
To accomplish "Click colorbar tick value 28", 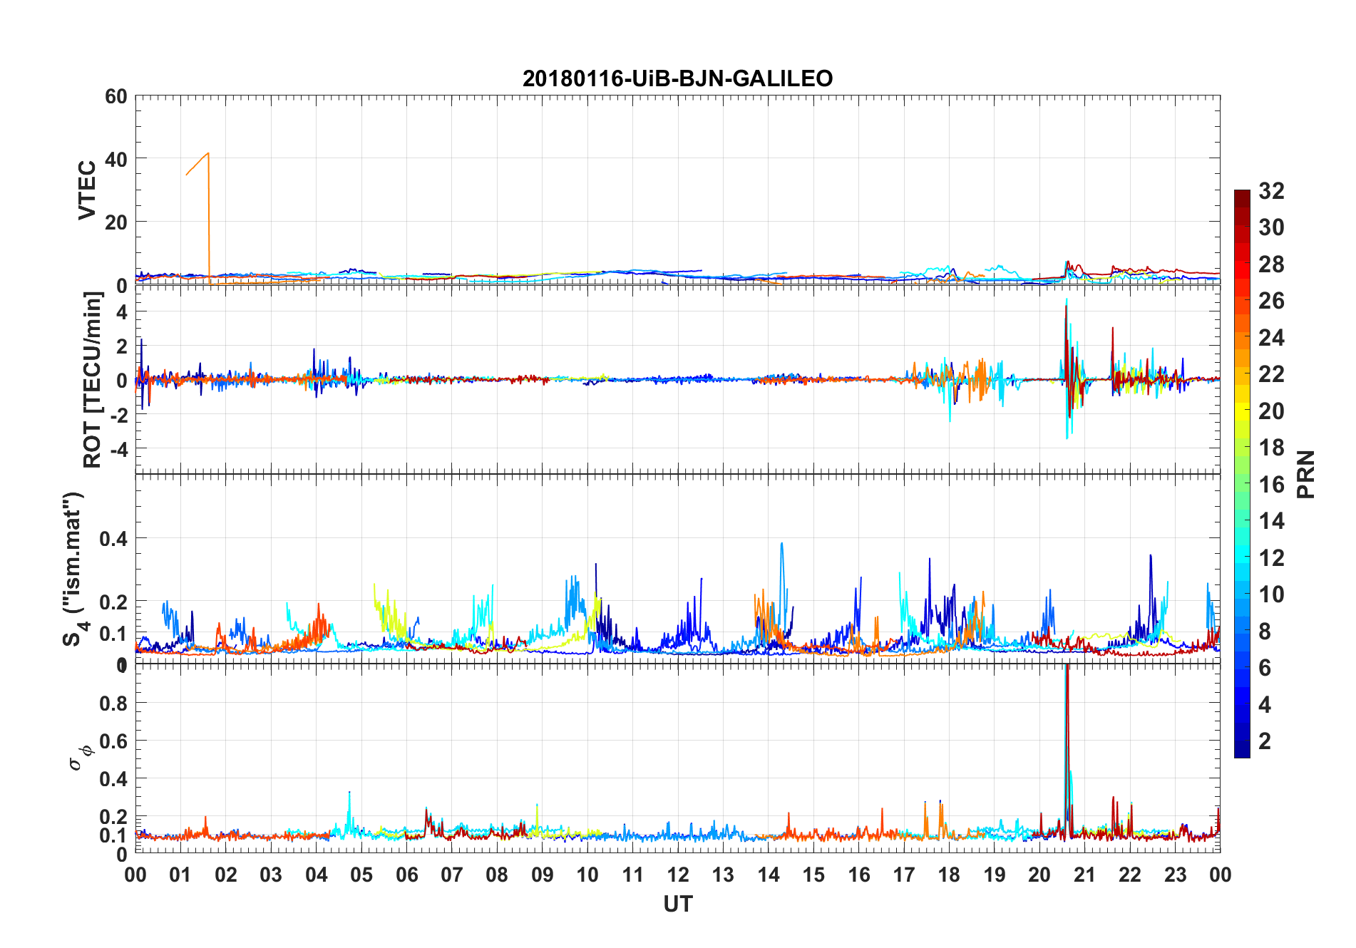I will pyautogui.click(x=1271, y=264).
